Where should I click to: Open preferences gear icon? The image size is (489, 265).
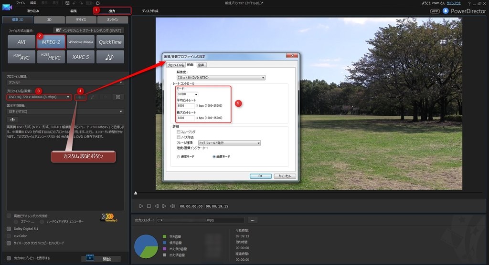coord(97,3)
